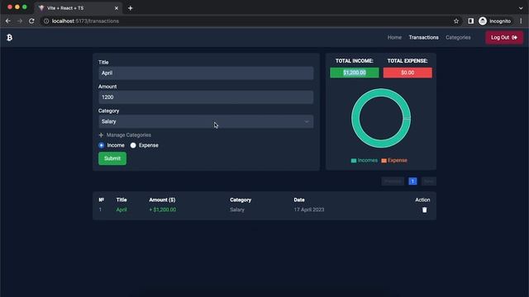The height and width of the screenshot is (297, 529).
Task: Go forward using the browser forward arrow
Action: coord(20,21)
